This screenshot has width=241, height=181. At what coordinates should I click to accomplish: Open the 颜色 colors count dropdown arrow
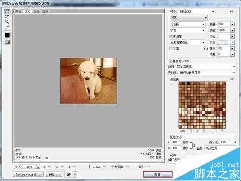232,24
